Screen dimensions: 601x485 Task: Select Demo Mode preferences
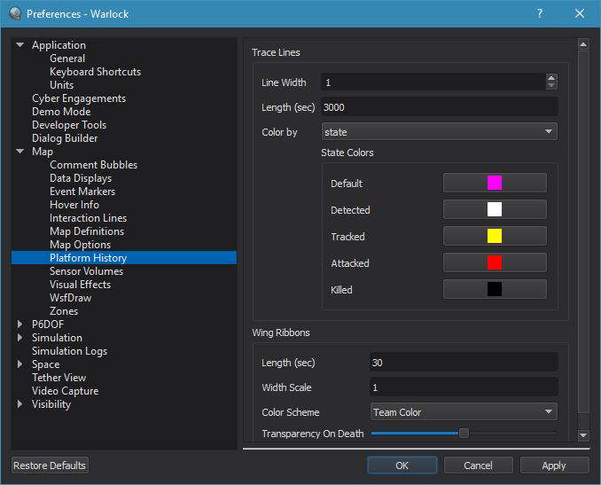61,112
